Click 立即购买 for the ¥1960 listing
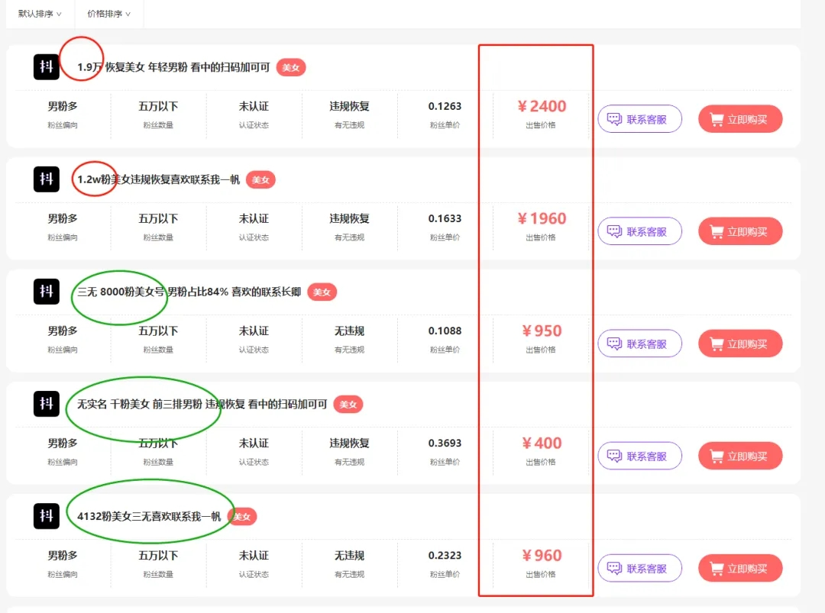Screen dimensions: 825x613 tap(740, 231)
